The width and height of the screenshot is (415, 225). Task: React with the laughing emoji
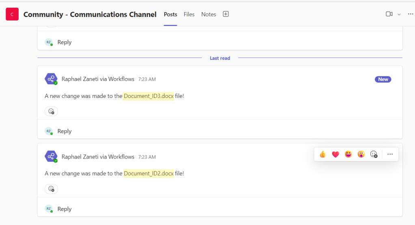[348, 154]
